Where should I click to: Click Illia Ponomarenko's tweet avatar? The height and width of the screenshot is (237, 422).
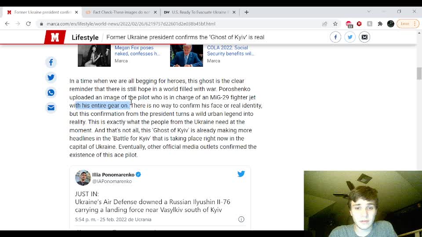tap(83, 178)
